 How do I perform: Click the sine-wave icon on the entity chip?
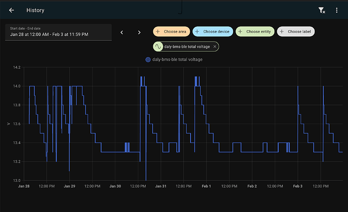coord(158,46)
